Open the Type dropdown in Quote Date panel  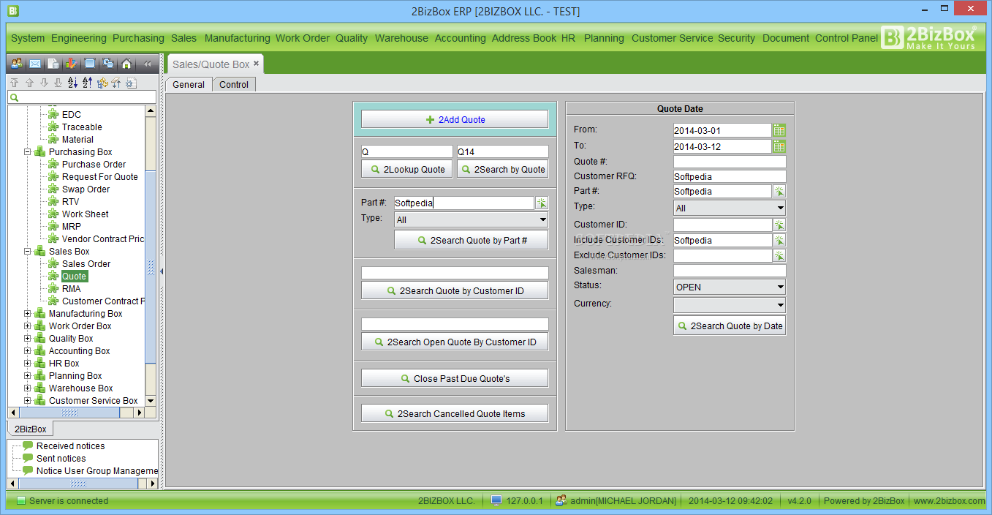[730, 208]
